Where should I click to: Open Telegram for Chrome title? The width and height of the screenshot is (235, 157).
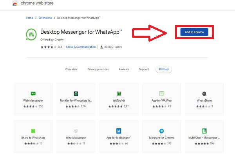(x=161, y=138)
